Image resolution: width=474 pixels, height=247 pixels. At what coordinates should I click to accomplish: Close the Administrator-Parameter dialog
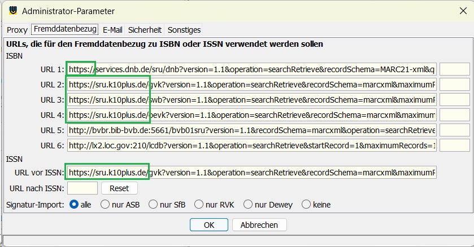coord(462,11)
